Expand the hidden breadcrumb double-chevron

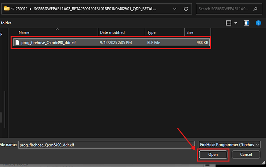pos(12,8)
